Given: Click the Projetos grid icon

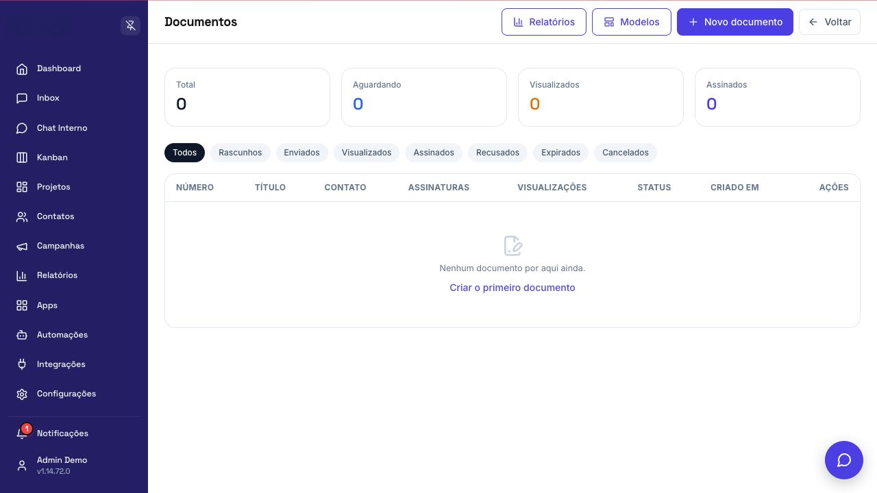Looking at the screenshot, I should 22,187.
